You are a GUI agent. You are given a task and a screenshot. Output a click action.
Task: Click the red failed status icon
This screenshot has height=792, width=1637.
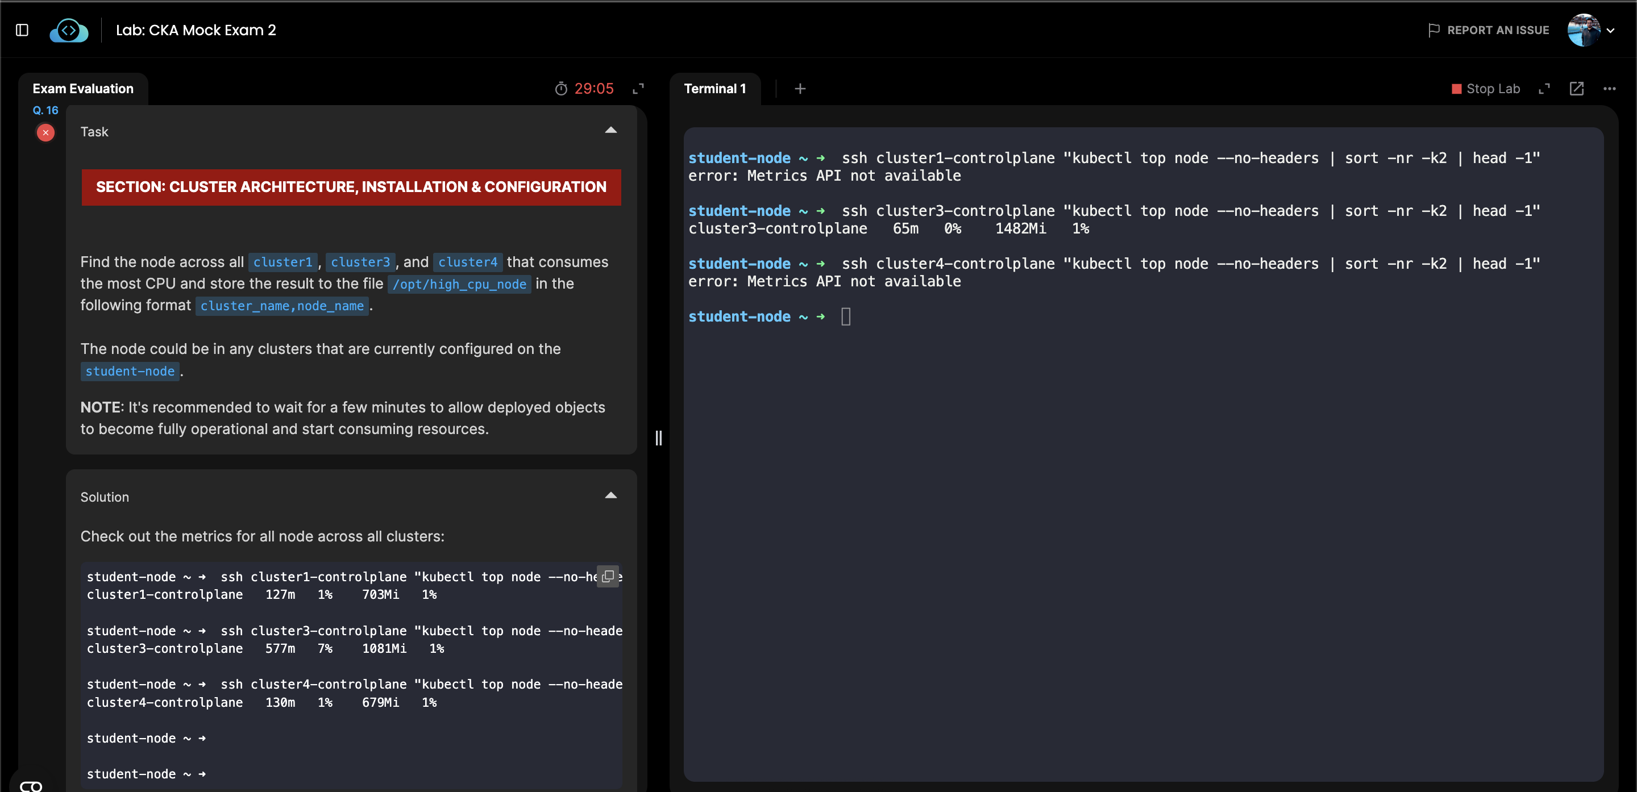coord(45,132)
